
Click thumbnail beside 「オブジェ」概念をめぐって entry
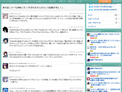[88, 90]
